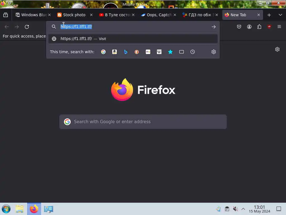
Task: Open search settings gear in dropdown
Action: tap(214, 52)
